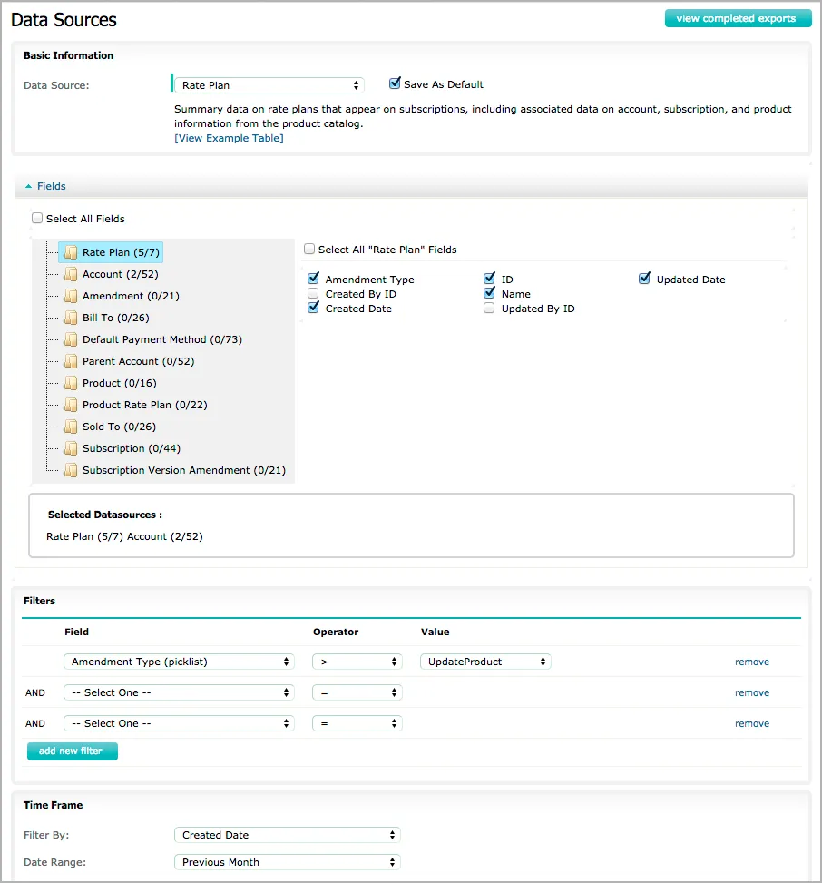
Task: Select Product Rate Plan (0/22) tree item
Action: pos(144,405)
